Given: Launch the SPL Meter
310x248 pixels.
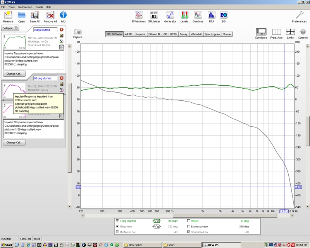Looking at the screenshot, I should point(154,17).
